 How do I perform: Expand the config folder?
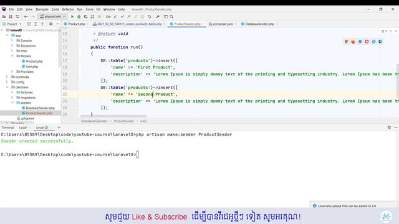(x=7, y=82)
